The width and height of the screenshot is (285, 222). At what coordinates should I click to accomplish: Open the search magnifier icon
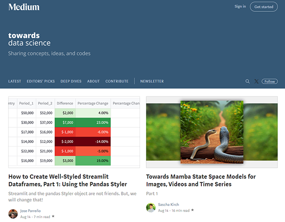(x=247, y=81)
